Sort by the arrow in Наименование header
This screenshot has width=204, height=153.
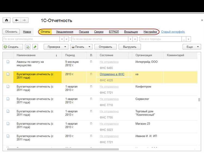(x=56, y=55)
